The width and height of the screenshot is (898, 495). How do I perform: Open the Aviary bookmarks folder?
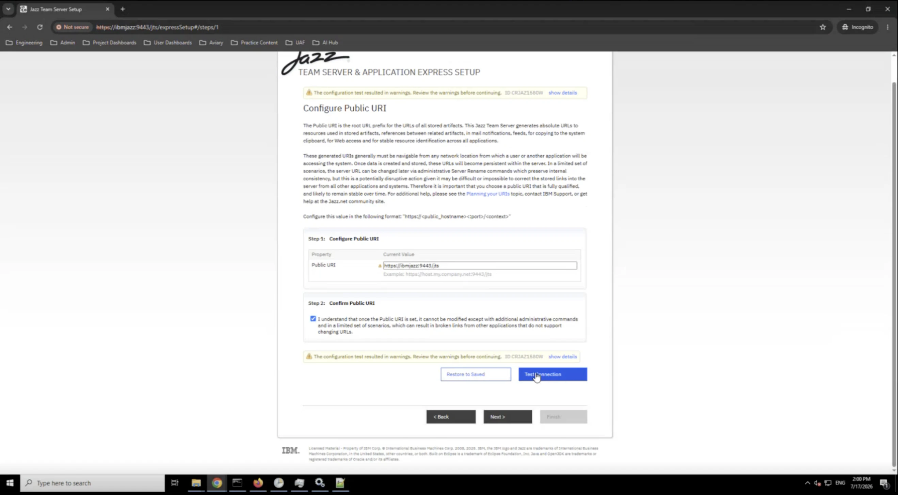click(x=211, y=43)
